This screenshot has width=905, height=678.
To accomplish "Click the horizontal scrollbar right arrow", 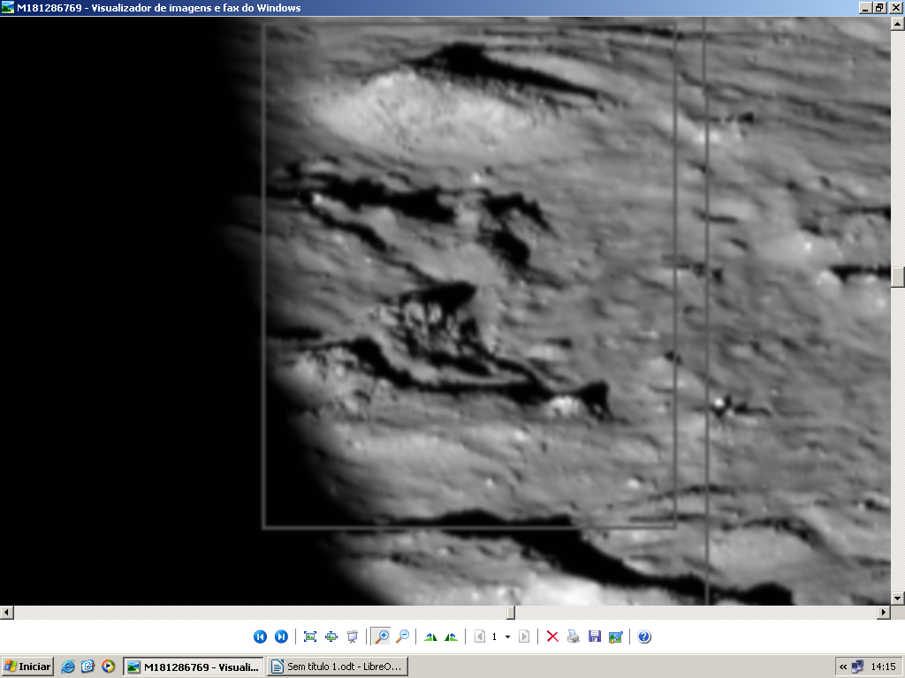I will tap(883, 612).
